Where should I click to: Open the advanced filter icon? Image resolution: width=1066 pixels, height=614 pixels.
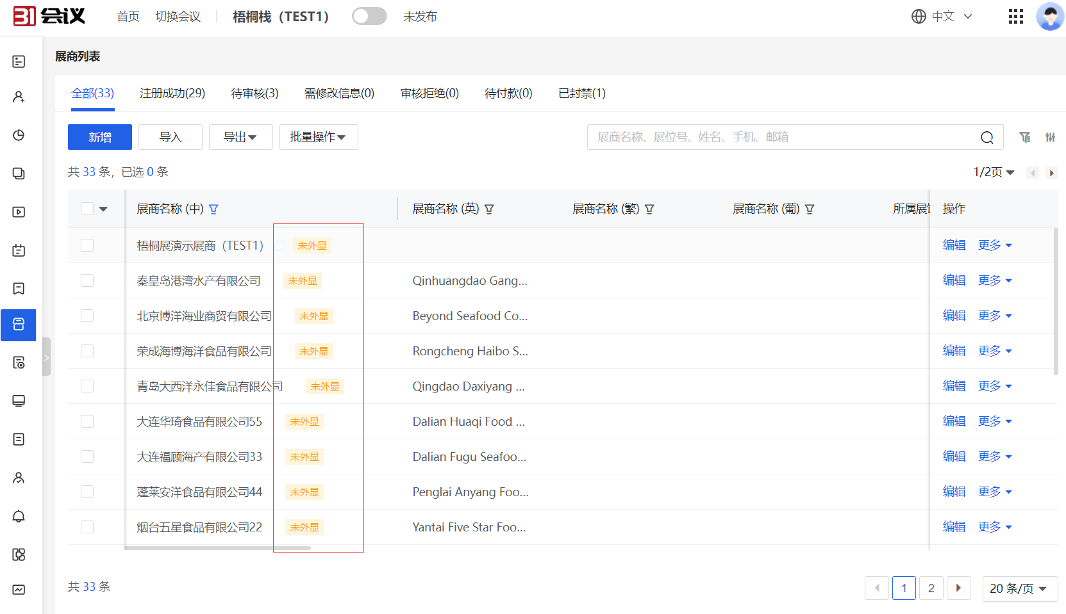[x=1025, y=137]
